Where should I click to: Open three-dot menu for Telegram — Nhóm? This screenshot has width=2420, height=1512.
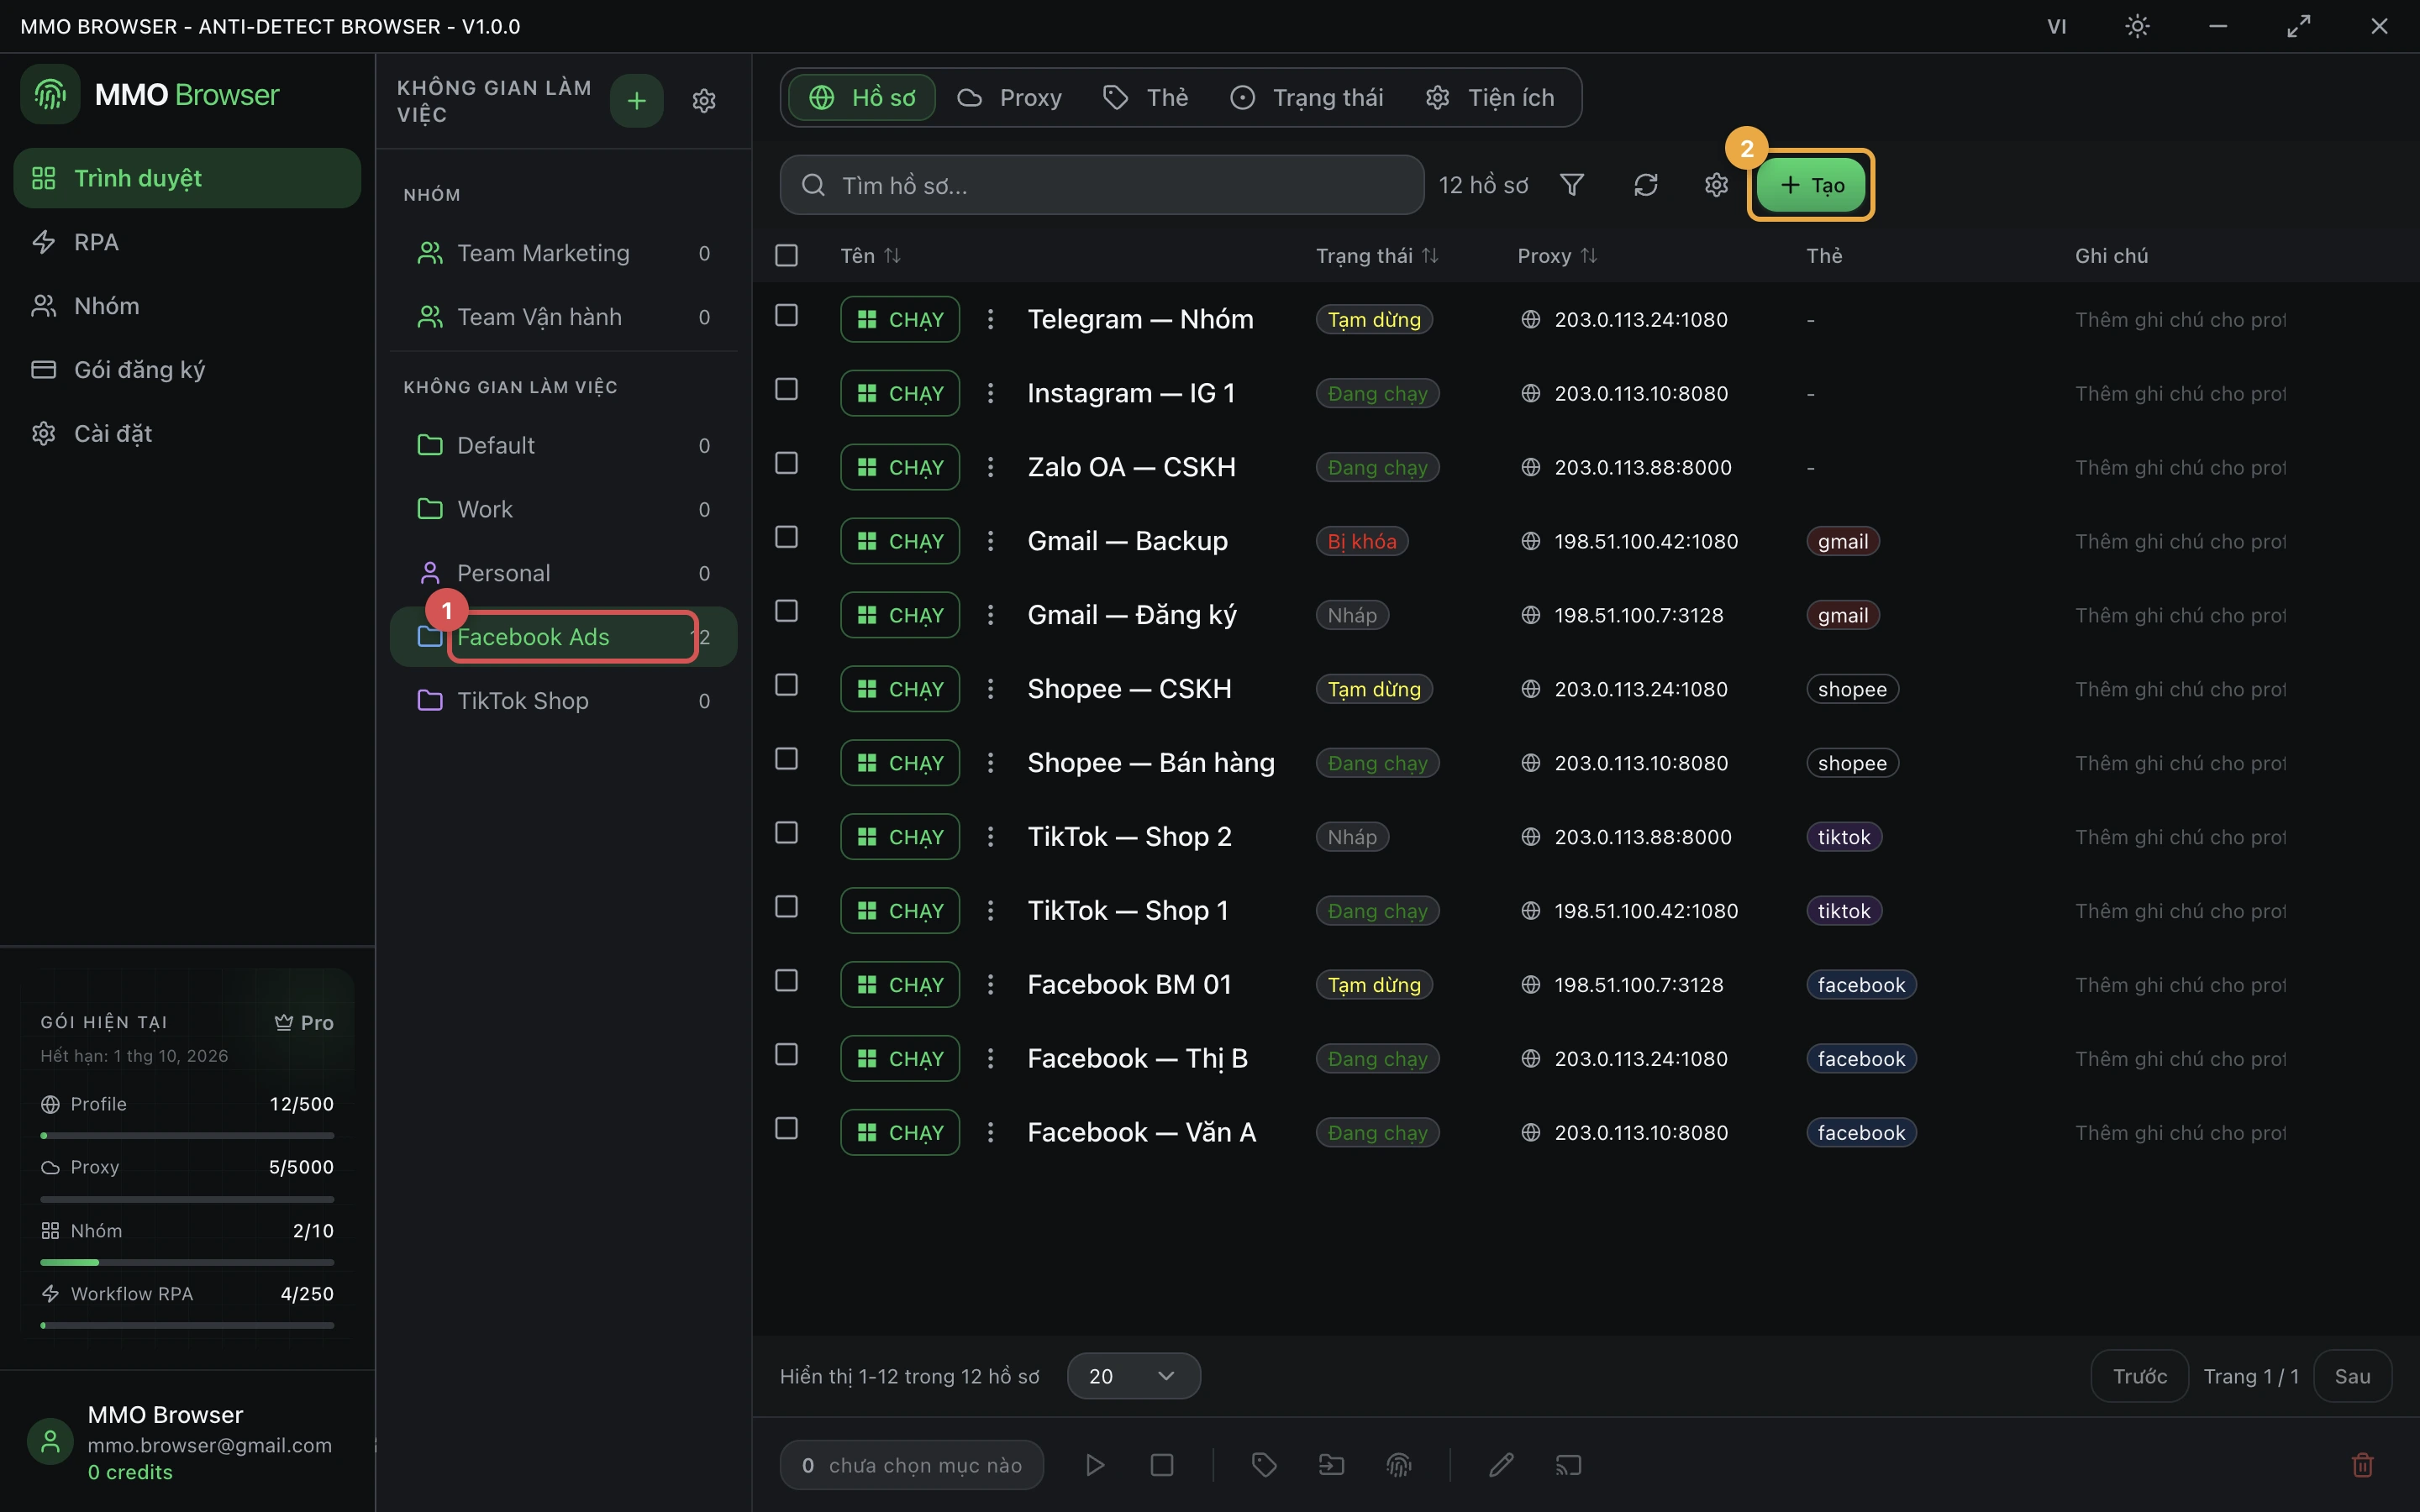(990, 319)
